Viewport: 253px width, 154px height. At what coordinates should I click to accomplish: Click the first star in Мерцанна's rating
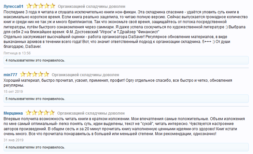point(29,113)
